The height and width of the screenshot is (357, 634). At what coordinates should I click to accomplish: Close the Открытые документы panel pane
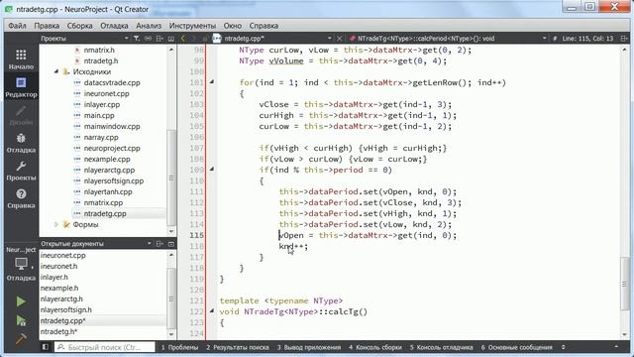pos(171,244)
